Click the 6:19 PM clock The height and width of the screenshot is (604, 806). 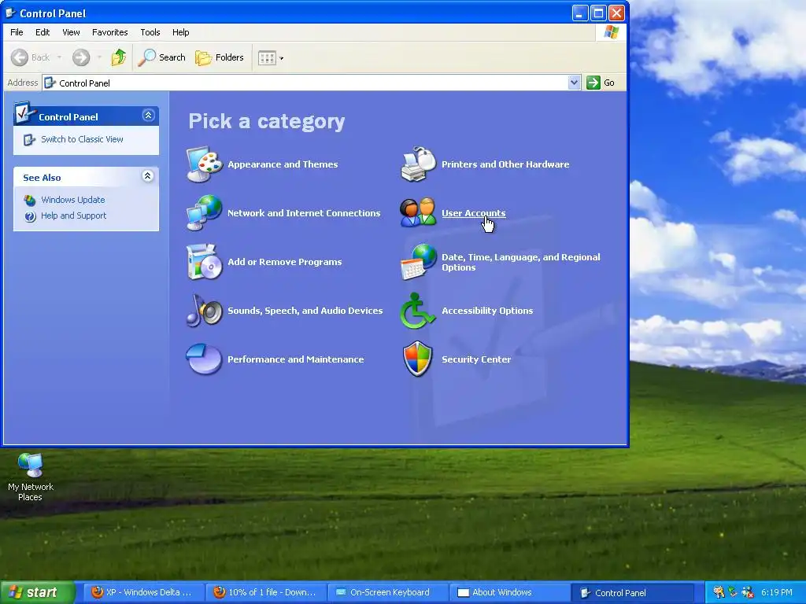[776, 592]
